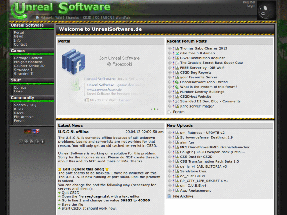The height and width of the screenshot is (215, 287).
Task: Click the CS2D icon beside Sandstone tiles
Action: coord(177,171)
